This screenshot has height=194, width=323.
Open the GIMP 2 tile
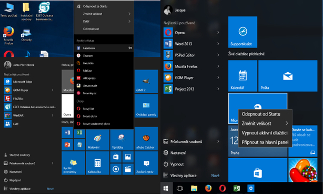146,82
